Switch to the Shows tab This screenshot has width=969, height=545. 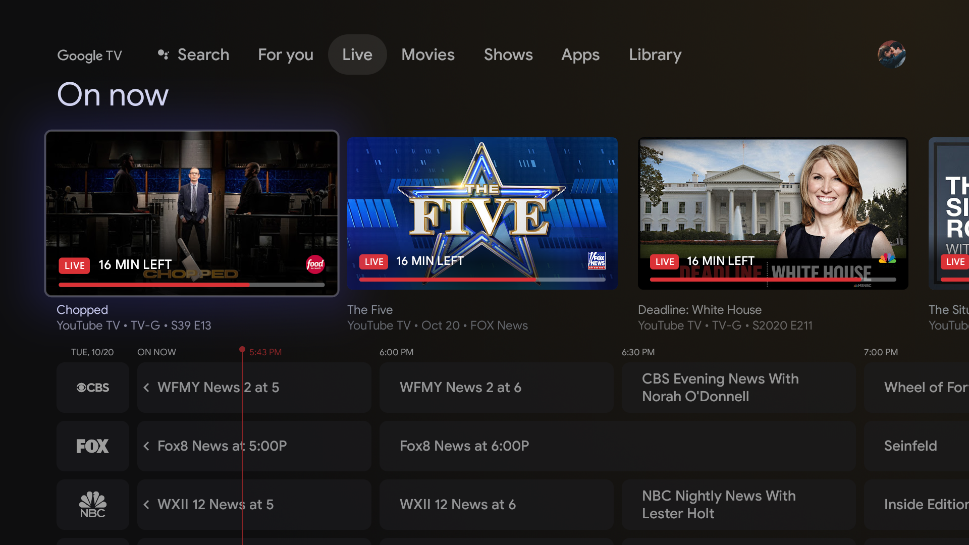[x=508, y=54]
